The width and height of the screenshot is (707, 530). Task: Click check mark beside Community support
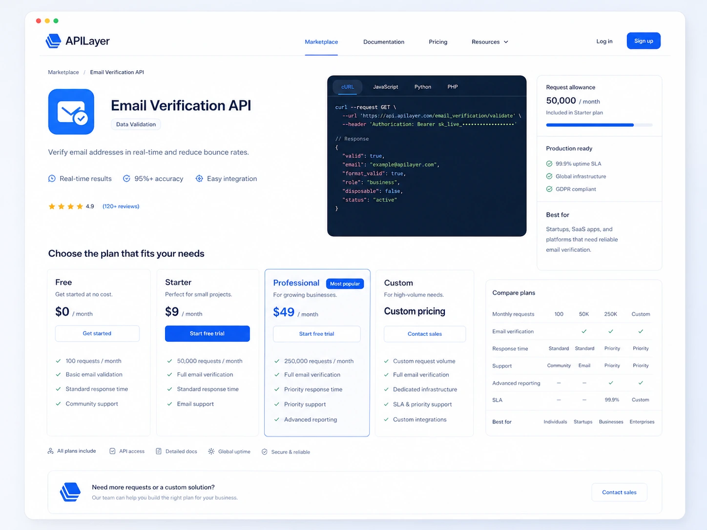[58, 404]
